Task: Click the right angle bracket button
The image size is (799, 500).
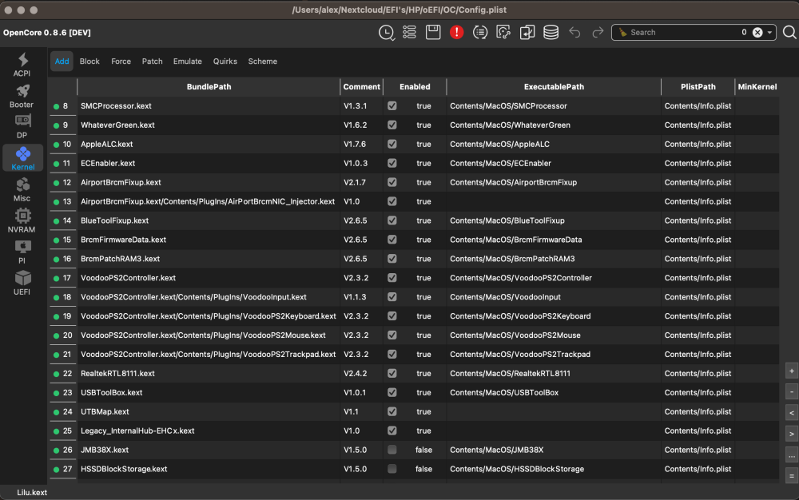Action: pyautogui.click(x=791, y=435)
